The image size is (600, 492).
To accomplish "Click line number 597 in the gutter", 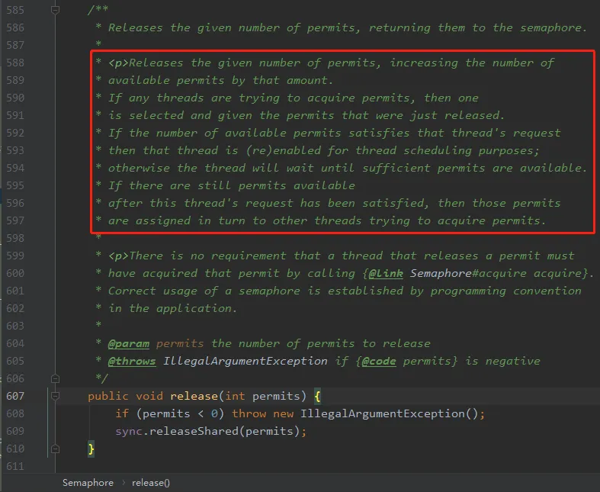I will coord(15,220).
